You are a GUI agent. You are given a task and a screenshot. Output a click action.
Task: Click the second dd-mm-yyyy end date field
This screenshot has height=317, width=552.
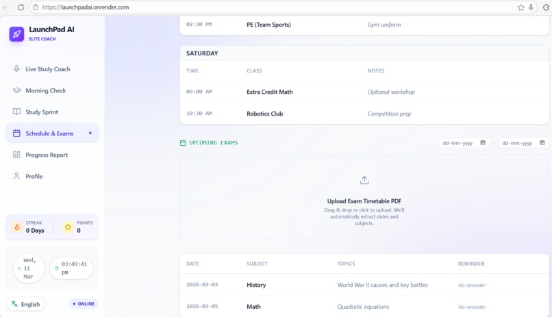[523, 143]
